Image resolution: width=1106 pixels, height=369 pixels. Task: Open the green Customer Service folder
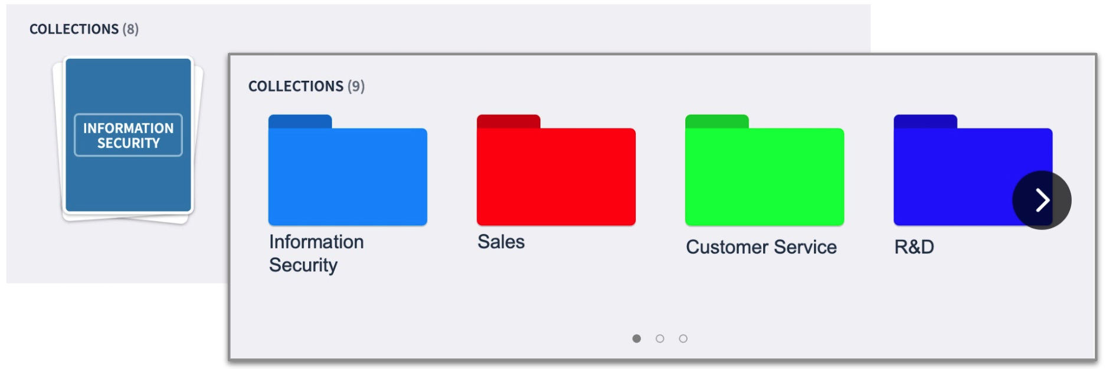point(764,170)
